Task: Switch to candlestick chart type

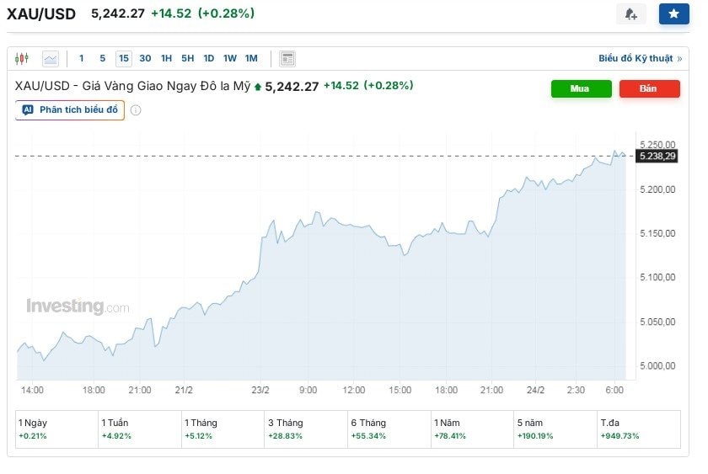Action: [x=22, y=58]
